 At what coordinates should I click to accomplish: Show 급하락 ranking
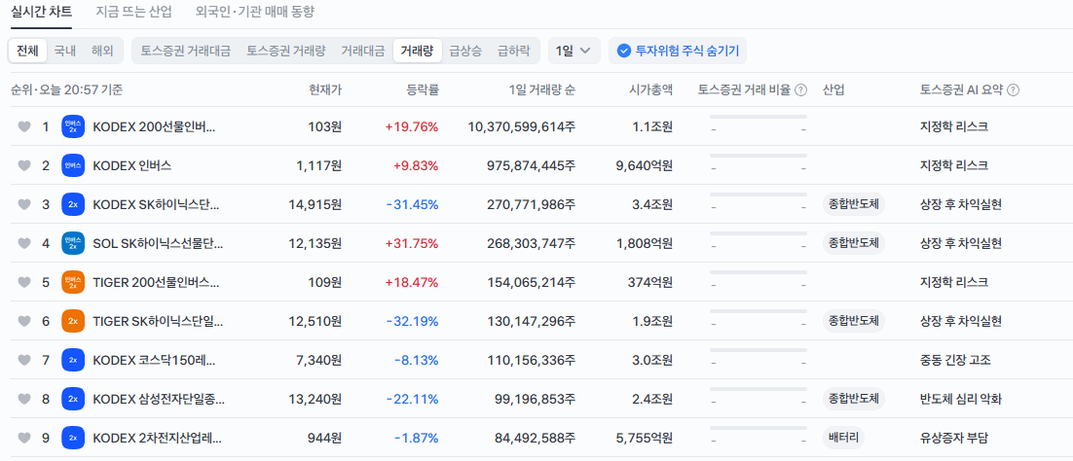(x=513, y=51)
